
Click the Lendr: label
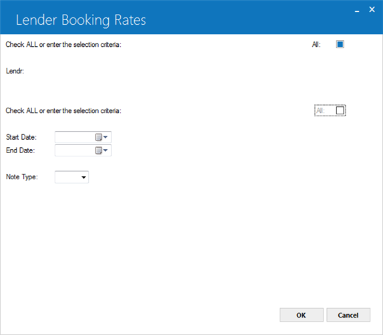[x=15, y=71]
